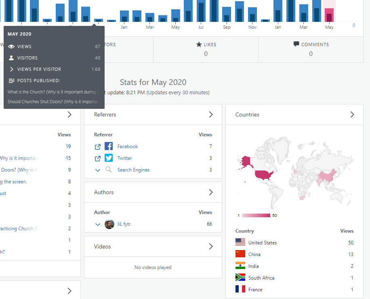Click the countries map color legend gradient
The height and width of the screenshot is (299, 370).
(x=256, y=216)
